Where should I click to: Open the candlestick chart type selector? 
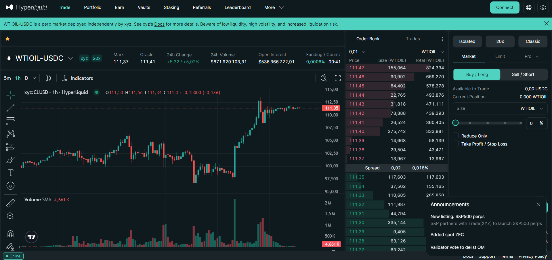[48, 78]
